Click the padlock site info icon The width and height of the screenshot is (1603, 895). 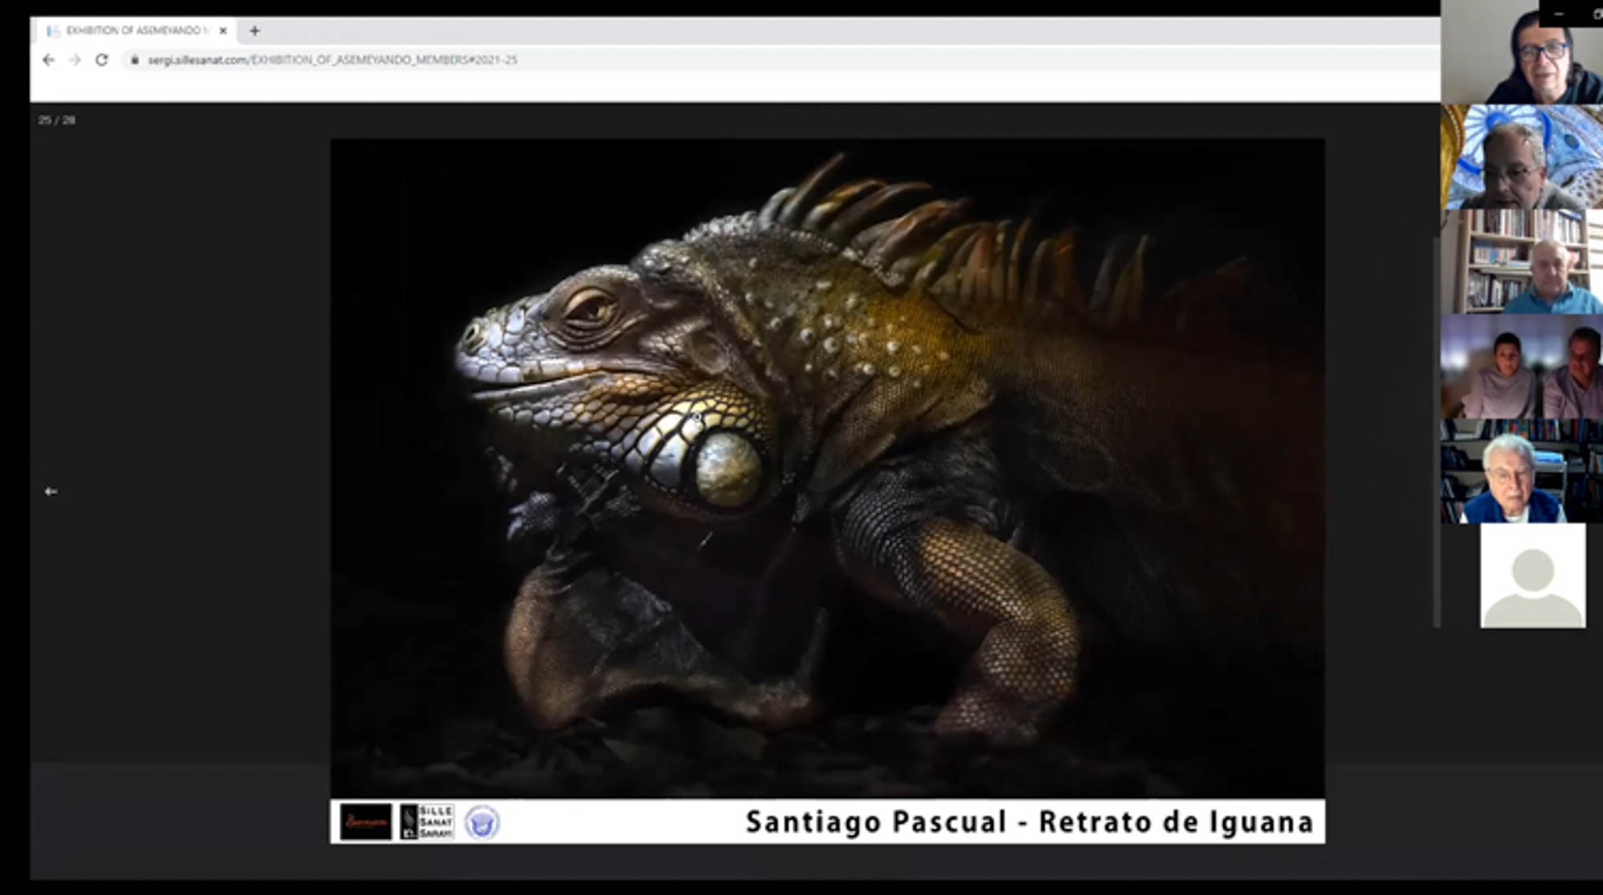[135, 60]
